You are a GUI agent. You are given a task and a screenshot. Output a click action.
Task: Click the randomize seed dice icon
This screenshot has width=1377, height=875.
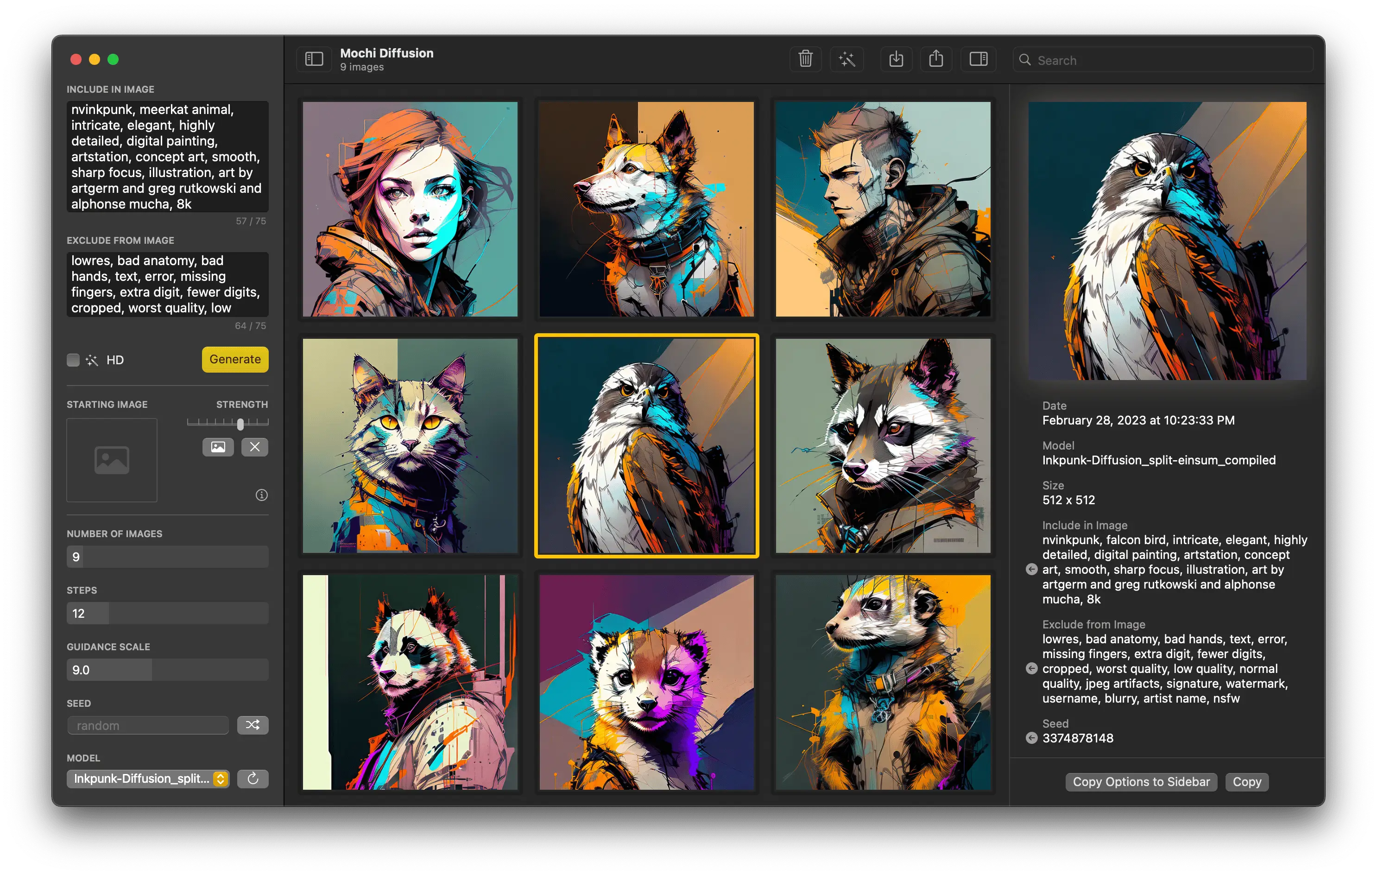(x=255, y=724)
